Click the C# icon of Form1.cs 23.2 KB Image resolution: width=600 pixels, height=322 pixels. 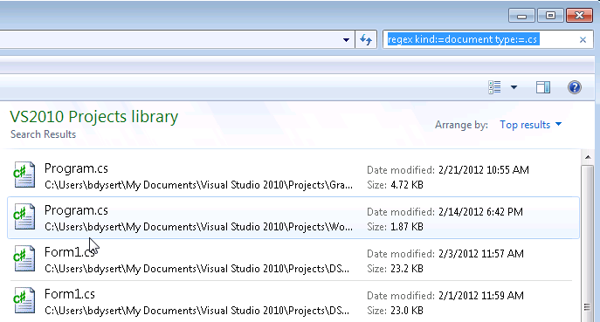[x=24, y=258]
